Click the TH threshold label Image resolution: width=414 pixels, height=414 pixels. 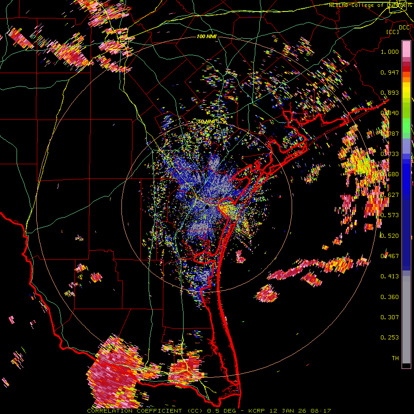395,358
